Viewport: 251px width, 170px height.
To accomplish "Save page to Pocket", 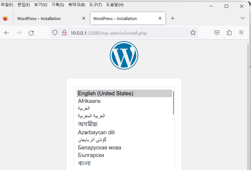I will [x=217, y=33].
